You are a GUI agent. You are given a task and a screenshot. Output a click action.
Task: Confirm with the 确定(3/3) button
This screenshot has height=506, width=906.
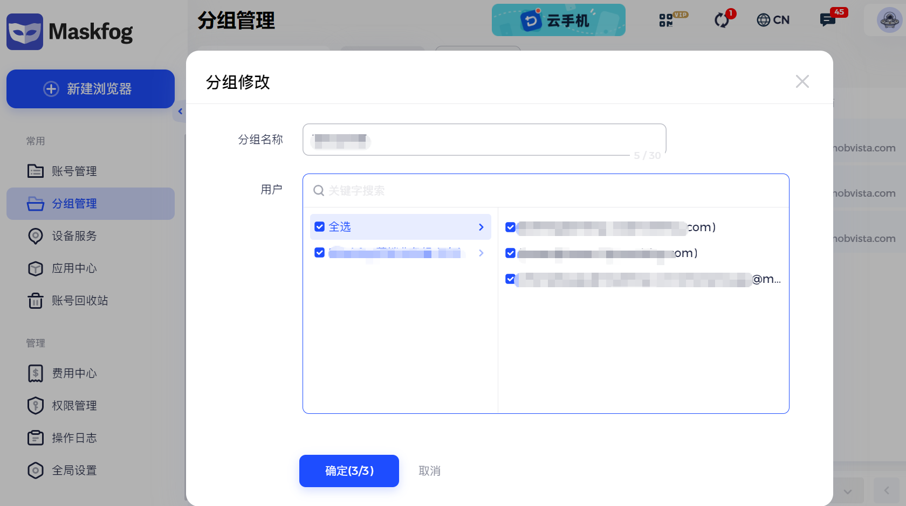pyautogui.click(x=349, y=471)
